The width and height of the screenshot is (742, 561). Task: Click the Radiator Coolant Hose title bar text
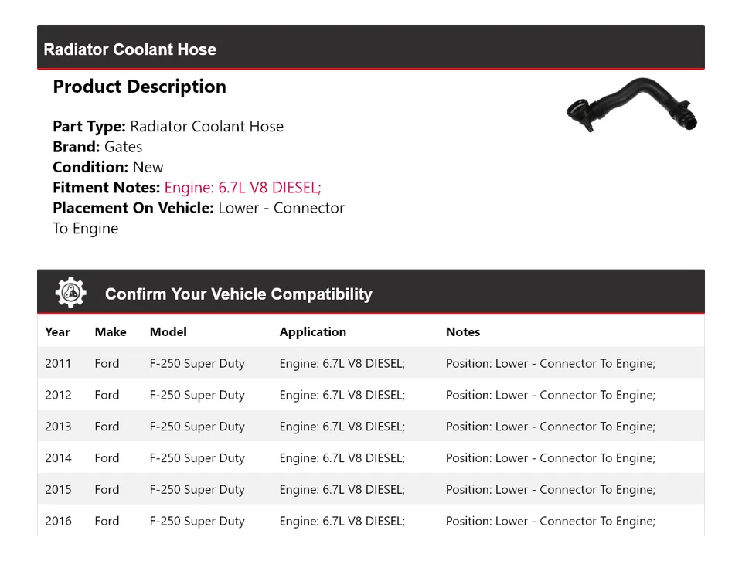click(130, 49)
